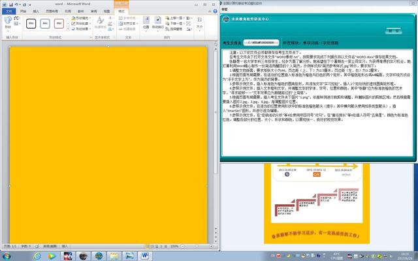Open Customize Quick Access Toolbar dropdown arrow
418x261 pixels.
pos(30,5)
